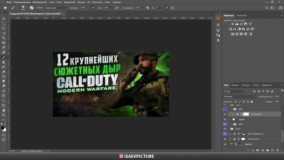Add a Color Lookup adjustment

click(252, 29)
